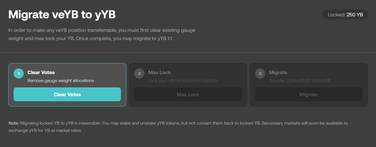Select the 'Clear Votes' step title text
The height and width of the screenshot is (147, 376).
tap(41, 73)
